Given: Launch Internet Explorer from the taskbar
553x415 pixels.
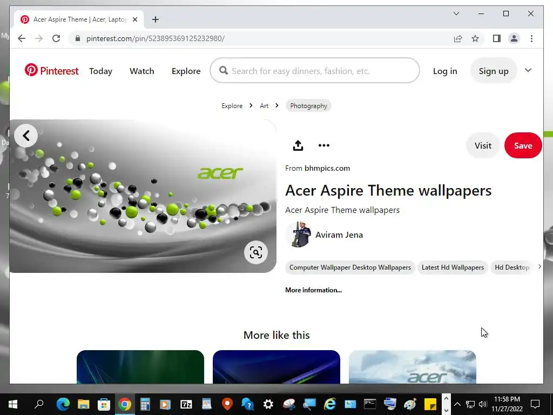Looking at the screenshot, I should [329, 404].
